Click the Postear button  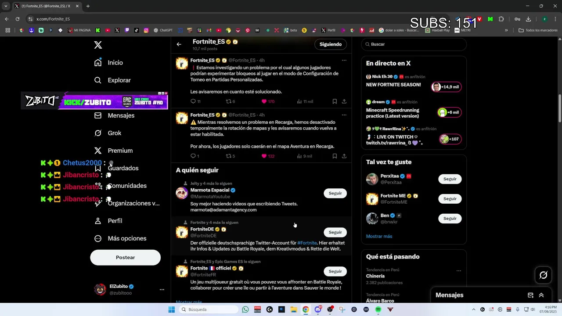click(125, 258)
